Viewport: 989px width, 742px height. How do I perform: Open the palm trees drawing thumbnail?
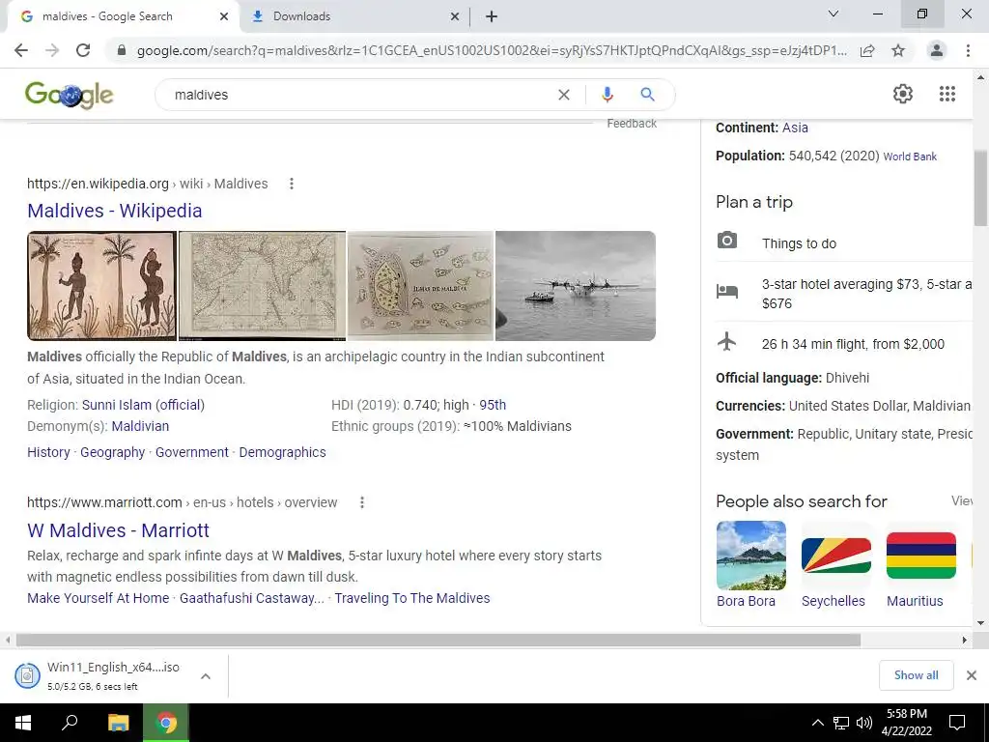(101, 286)
